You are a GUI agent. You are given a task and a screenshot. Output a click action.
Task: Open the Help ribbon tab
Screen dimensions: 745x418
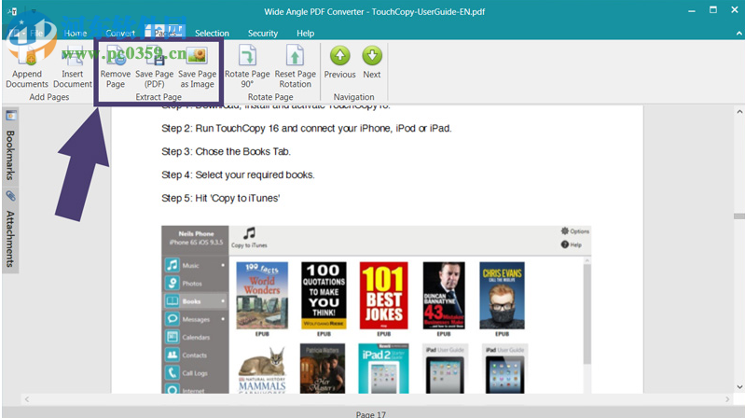click(306, 34)
